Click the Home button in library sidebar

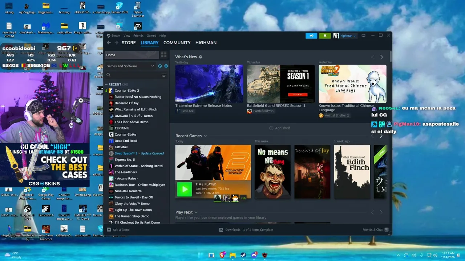tap(132, 55)
